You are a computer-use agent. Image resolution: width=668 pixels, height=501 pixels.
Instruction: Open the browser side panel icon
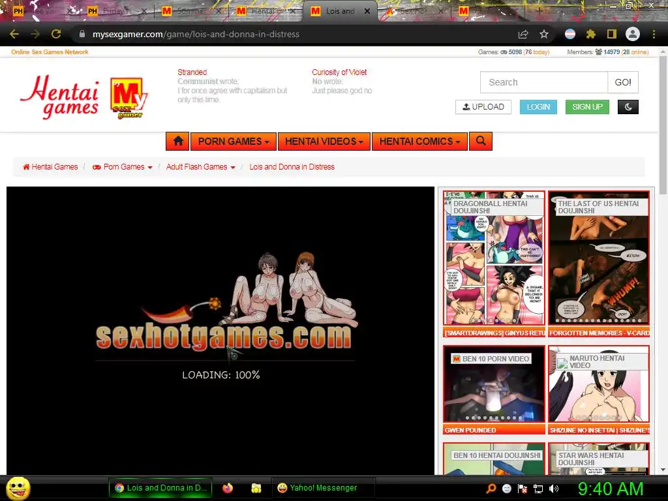(x=611, y=34)
